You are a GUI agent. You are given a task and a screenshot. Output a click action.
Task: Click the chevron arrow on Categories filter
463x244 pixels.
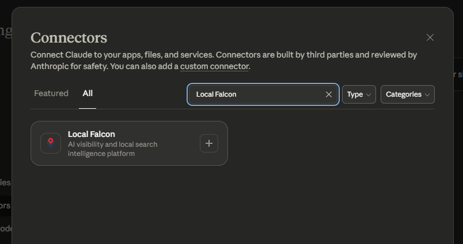(427, 94)
